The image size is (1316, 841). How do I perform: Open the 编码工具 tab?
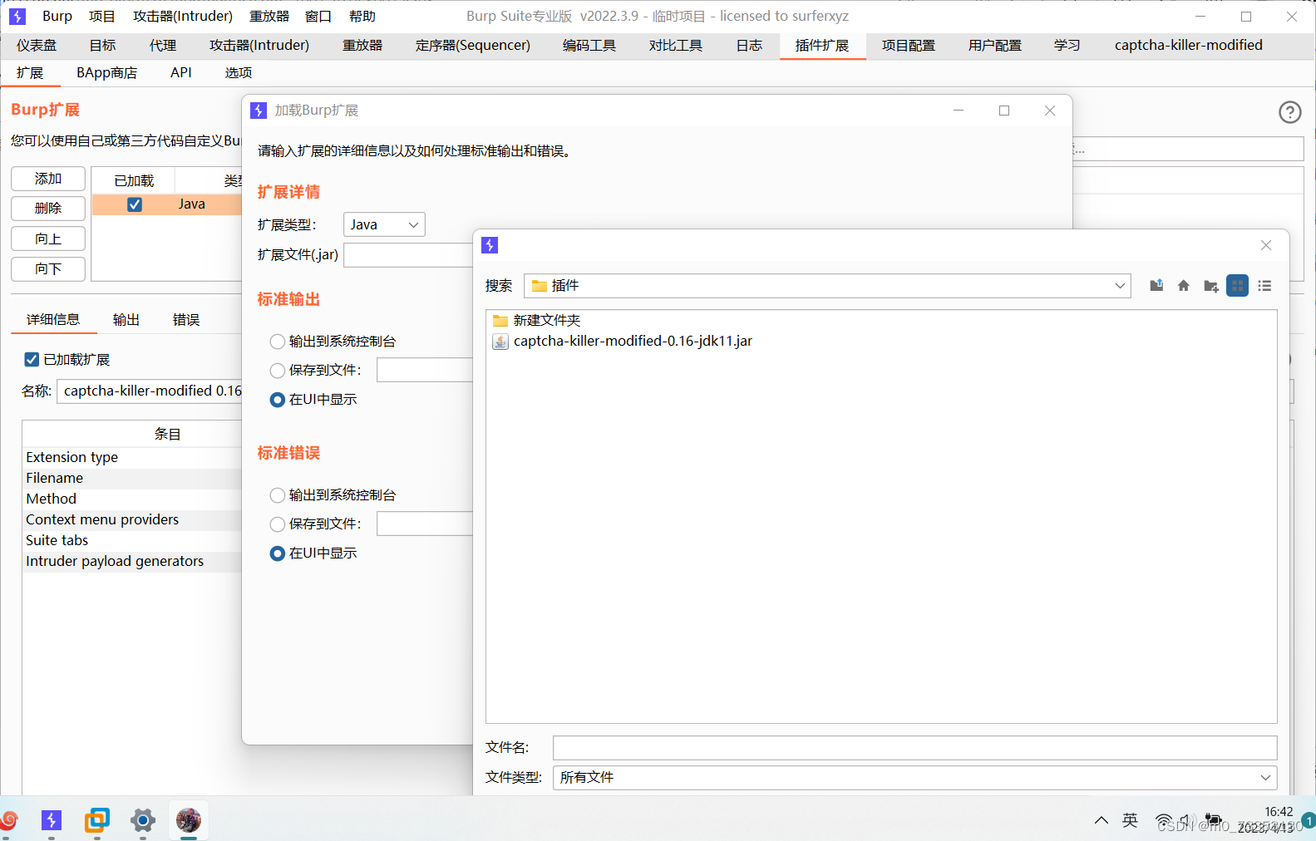pyautogui.click(x=589, y=46)
